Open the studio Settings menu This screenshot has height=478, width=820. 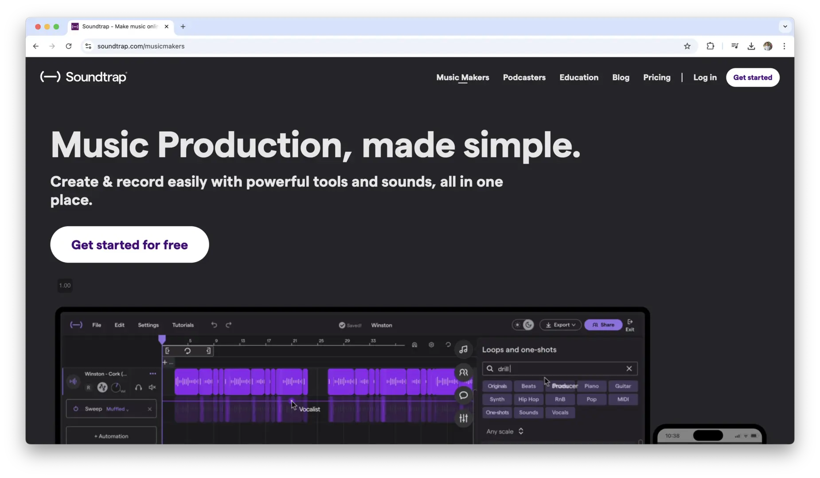point(148,325)
